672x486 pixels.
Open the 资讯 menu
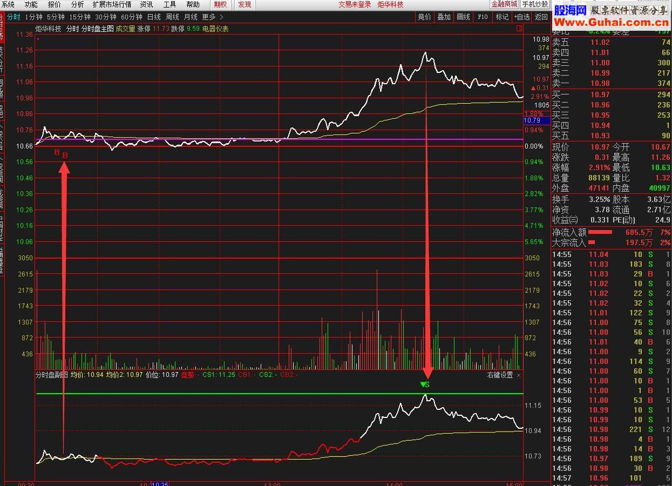(x=146, y=4)
